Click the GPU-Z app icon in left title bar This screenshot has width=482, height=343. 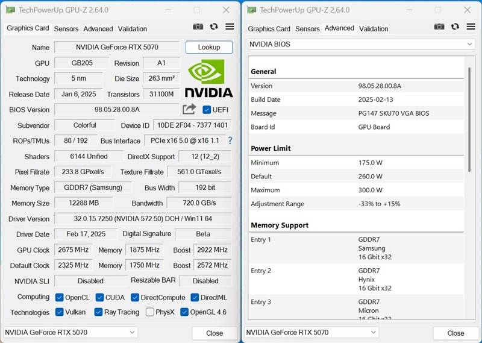[x=10, y=10]
